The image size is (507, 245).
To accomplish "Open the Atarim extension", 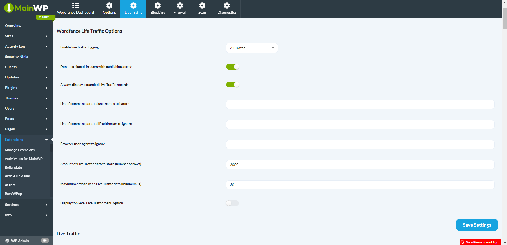I will point(10,185).
